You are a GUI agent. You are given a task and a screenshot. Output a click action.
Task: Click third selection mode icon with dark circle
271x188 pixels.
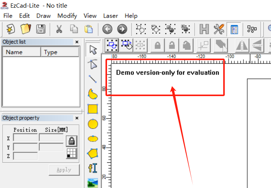pyautogui.click(x=170, y=29)
